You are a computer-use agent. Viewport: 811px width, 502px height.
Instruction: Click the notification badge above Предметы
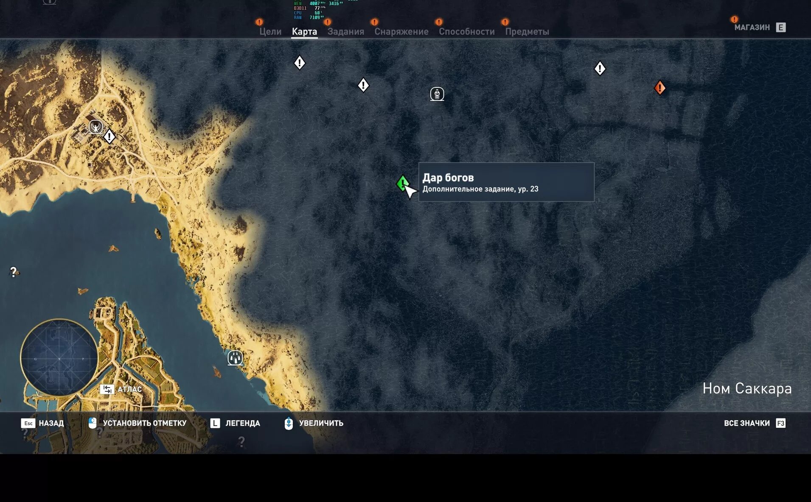tap(505, 22)
